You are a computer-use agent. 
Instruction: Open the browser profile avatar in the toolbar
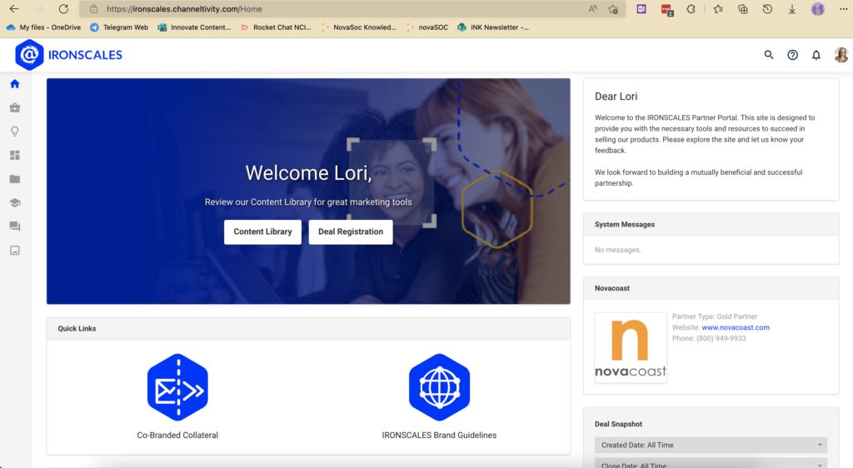point(818,8)
